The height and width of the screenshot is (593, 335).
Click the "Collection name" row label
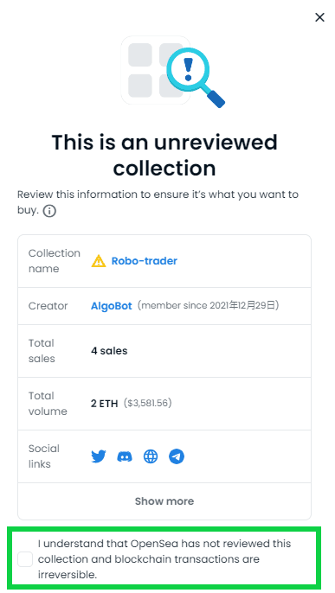click(x=55, y=261)
